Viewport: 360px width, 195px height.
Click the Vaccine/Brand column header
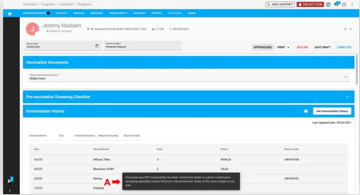(x=101, y=149)
